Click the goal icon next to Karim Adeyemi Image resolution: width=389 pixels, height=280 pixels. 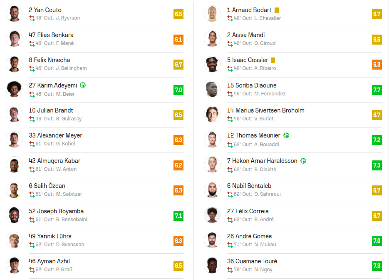click(83, 85)
